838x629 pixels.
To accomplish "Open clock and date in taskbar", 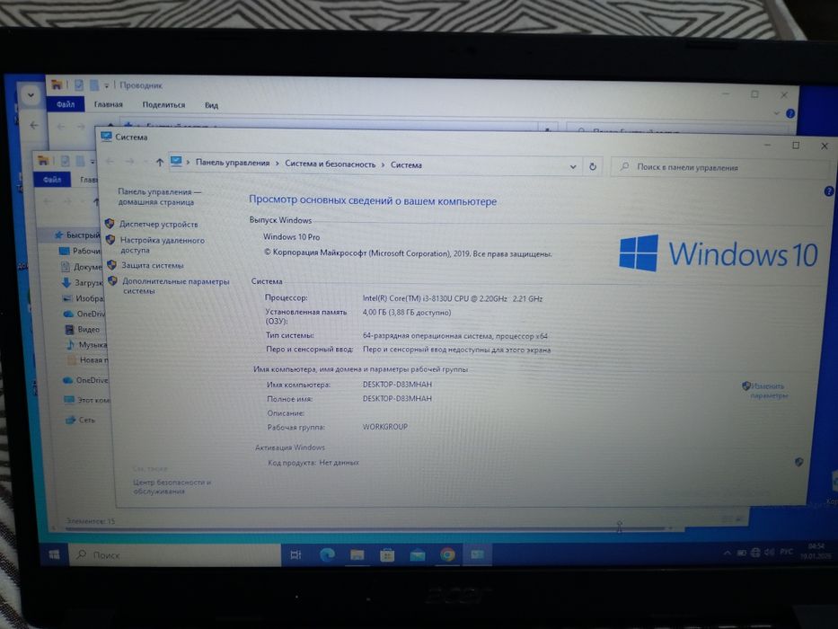I will [816, 551].
